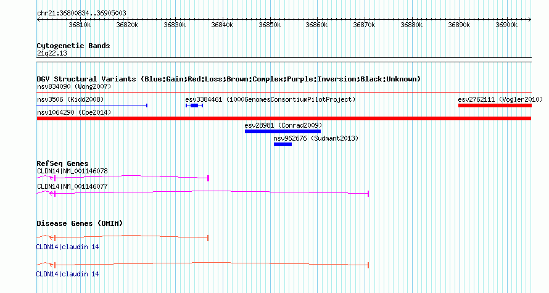Click the 36840k ruler tick label
Viewport: 549px width, 293px height.
point(222,25)
